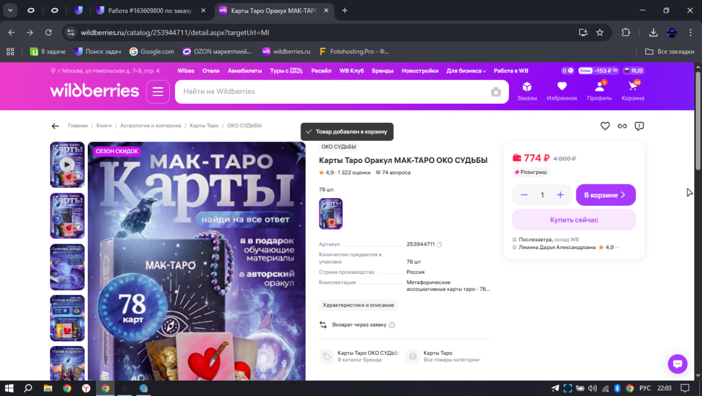Open a new browser tab
702x396 pixels.
point(344,10)
